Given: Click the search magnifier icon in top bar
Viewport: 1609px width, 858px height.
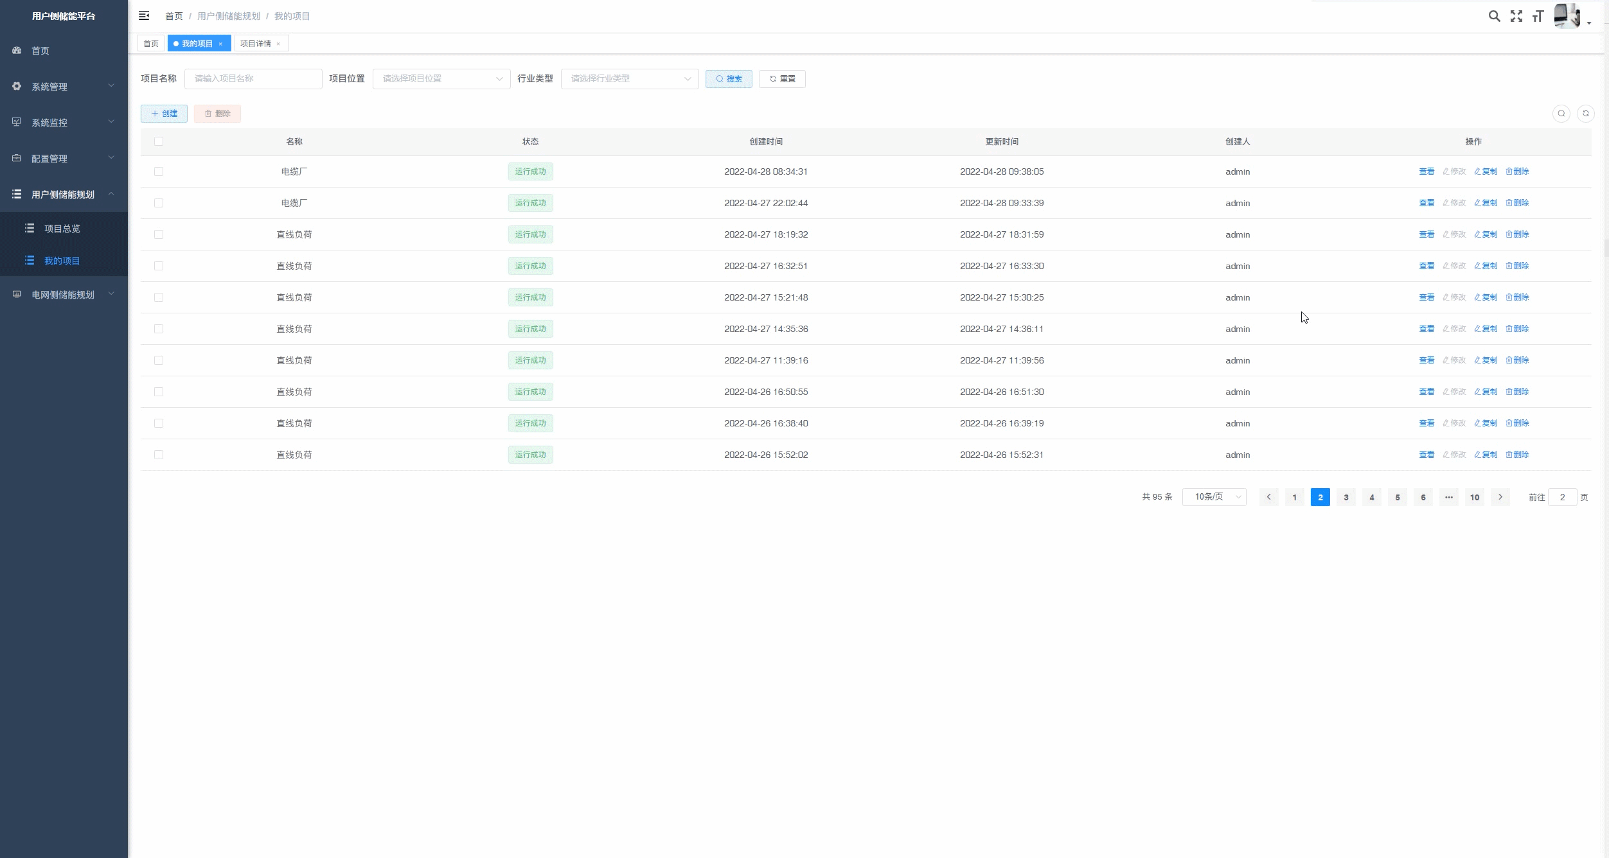Looking at the screenshot, I should 1494,16.
